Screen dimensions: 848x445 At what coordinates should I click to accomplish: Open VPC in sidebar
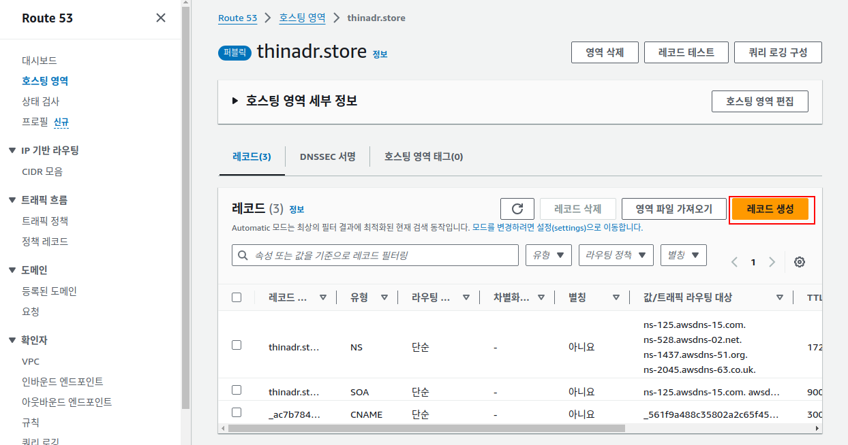(31, 361)
